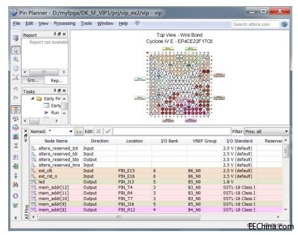Select the zoom magnifier tool
Image resolution: width=298 pixels, height=235 pixels.
click(16, 59)
